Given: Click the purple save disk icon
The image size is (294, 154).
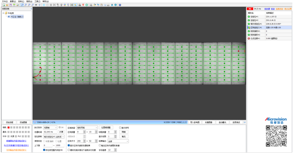Looking at the screenshot, I should pos(11,5).
